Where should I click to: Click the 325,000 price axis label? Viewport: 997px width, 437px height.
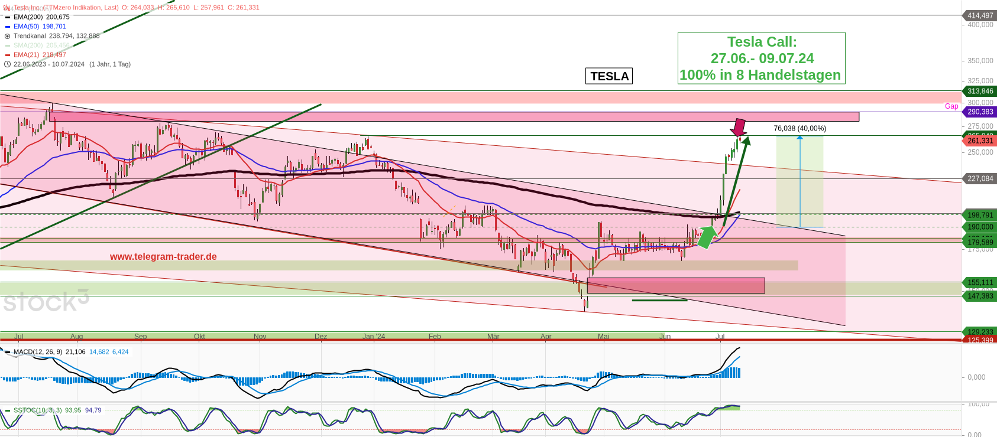pos(980,81)
